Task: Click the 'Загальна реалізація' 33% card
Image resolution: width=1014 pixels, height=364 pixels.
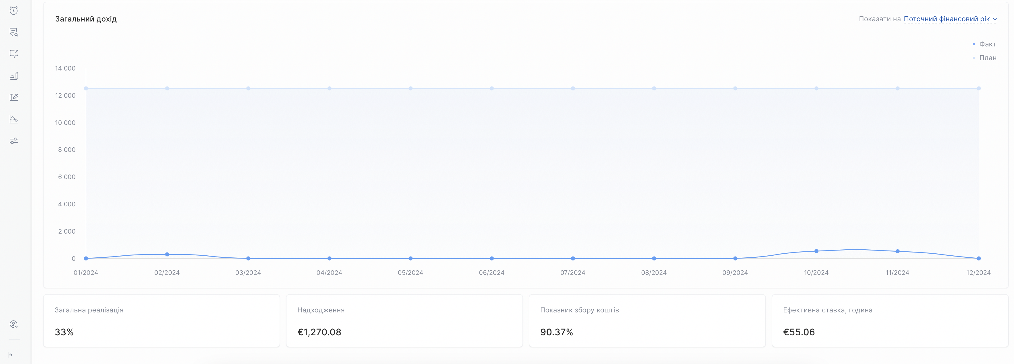Action: point(161,321)
